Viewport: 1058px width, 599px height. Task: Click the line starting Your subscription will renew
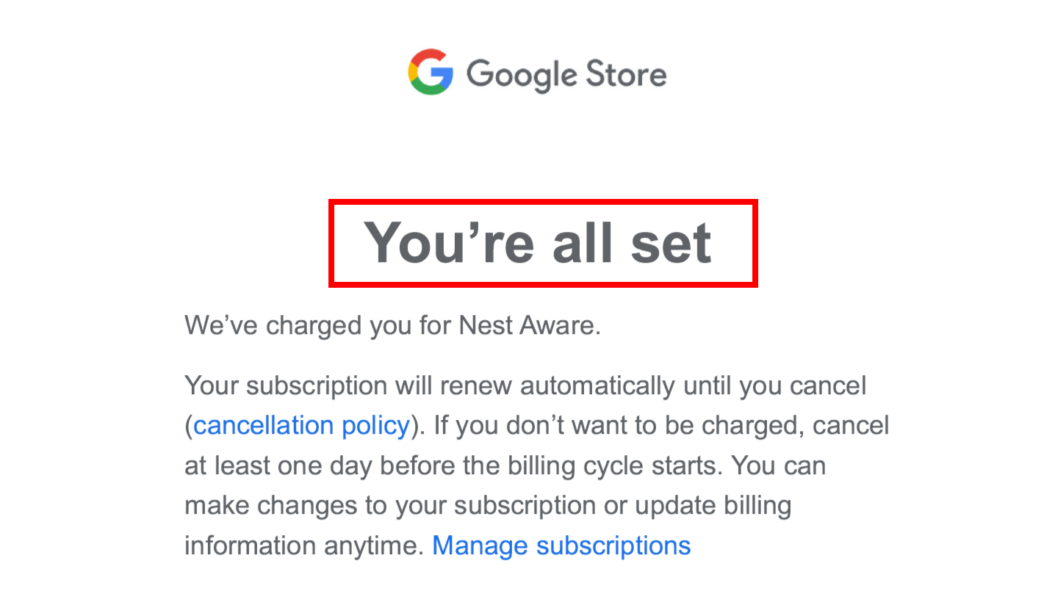pyautogui.click(x=525, y=386)
